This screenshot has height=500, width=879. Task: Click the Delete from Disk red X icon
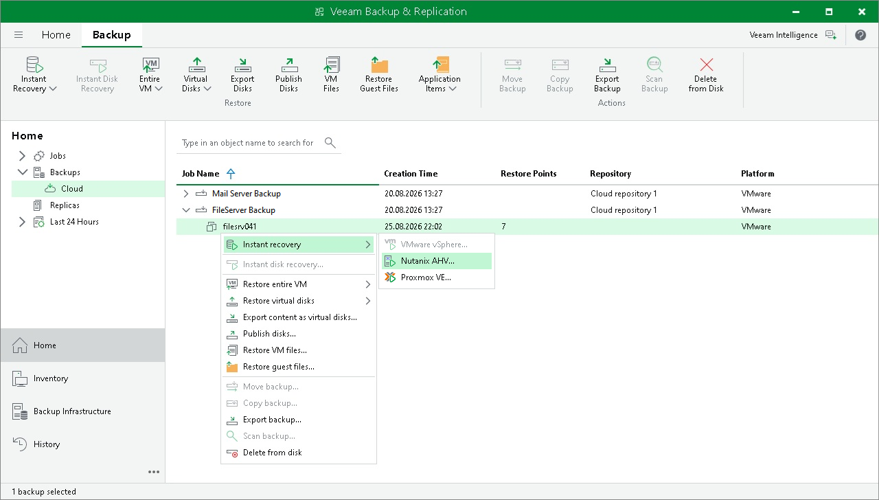coord(707,65)
